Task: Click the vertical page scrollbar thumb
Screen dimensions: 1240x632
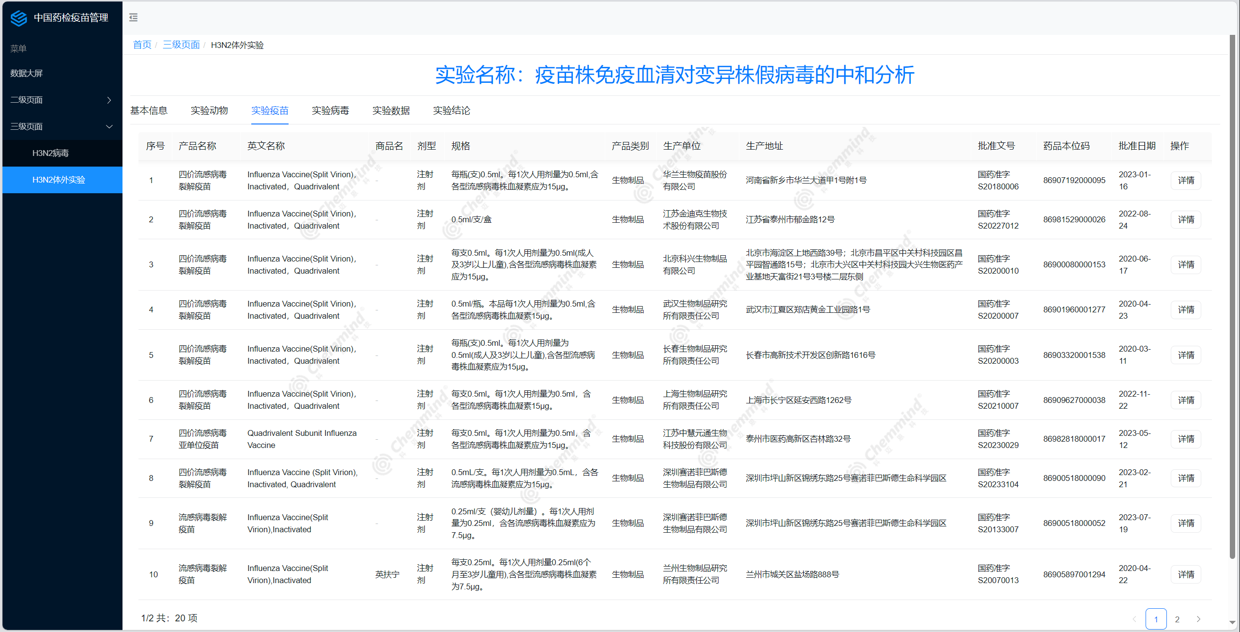Action: (1232, 296)
